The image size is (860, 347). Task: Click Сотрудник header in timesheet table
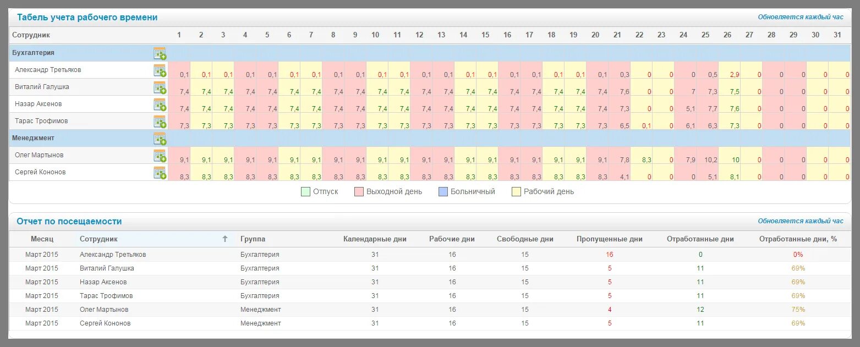coord(31,35)
